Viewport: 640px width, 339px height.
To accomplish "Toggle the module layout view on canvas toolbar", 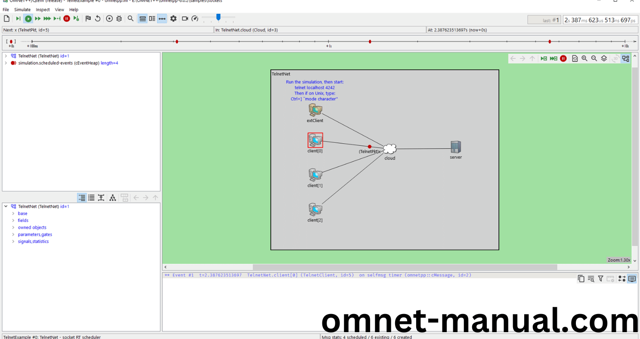I will pyautogui.click(x=626, y=59).
